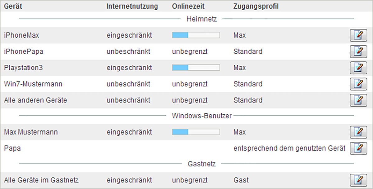Image resolution: width=373 pixels, height=189 pixels.
Task: Edit Alle Geräte im Gastnetz entry
Action: click(x=358, y=180)
